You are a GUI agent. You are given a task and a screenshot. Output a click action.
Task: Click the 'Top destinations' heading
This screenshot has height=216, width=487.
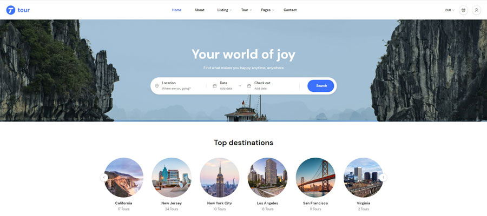pos(243,143)
